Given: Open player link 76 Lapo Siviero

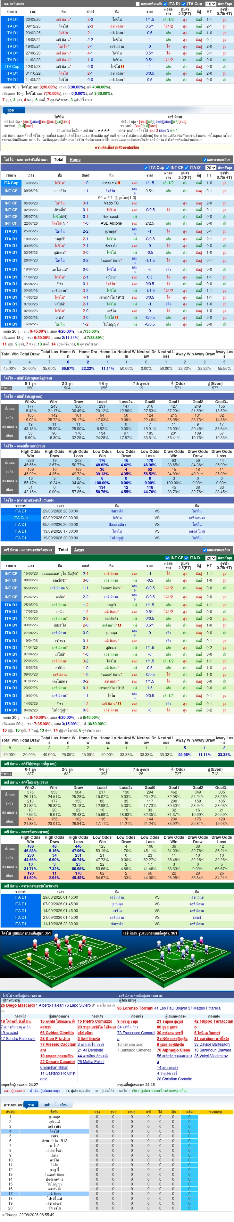Looking at the screenshot, I should point(77,1005).
